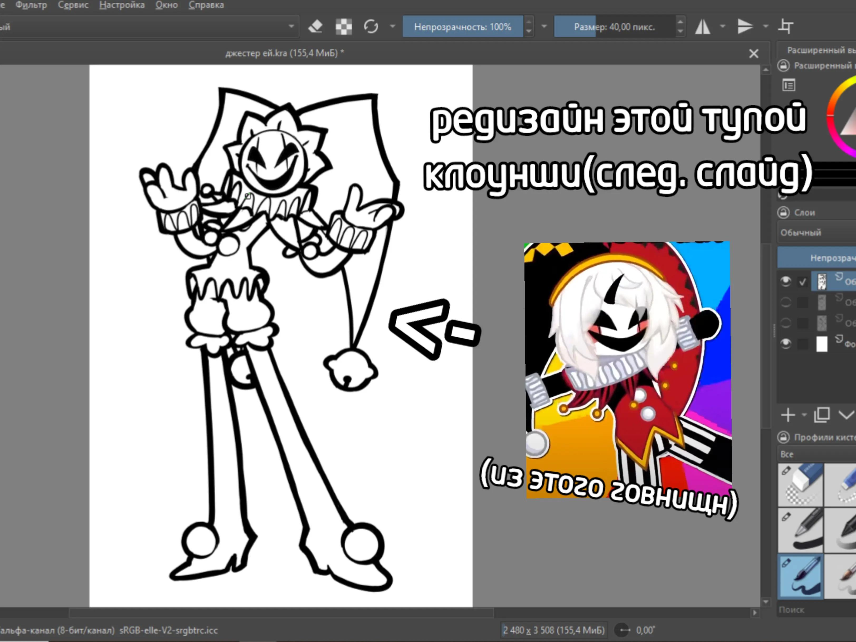Enable eraser mode icon in toolbar
Image resolution: width=856 pixels, height=642 pixels.
click(x=315, y=27)
